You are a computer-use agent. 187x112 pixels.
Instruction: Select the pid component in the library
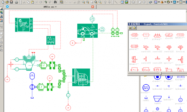[x=146, y=36]
